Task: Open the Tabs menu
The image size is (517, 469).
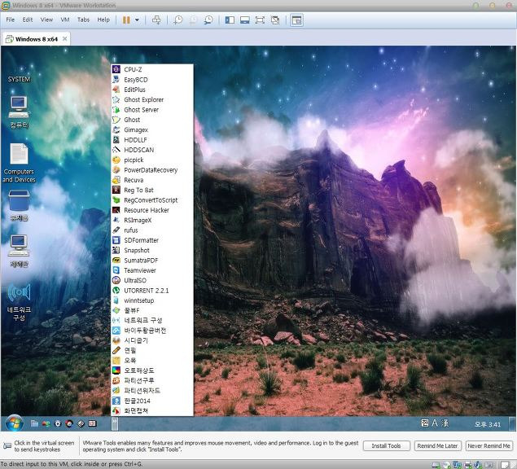Action: [x=83, y=20]
